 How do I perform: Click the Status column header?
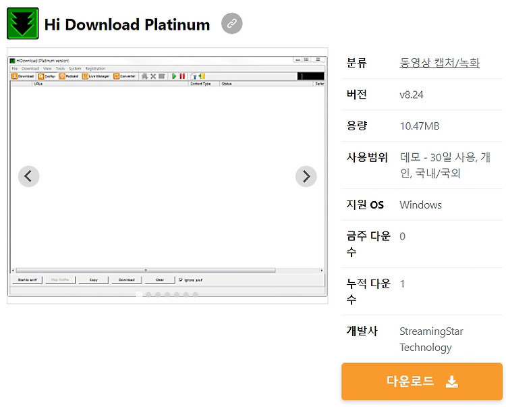tap(266, 84)
